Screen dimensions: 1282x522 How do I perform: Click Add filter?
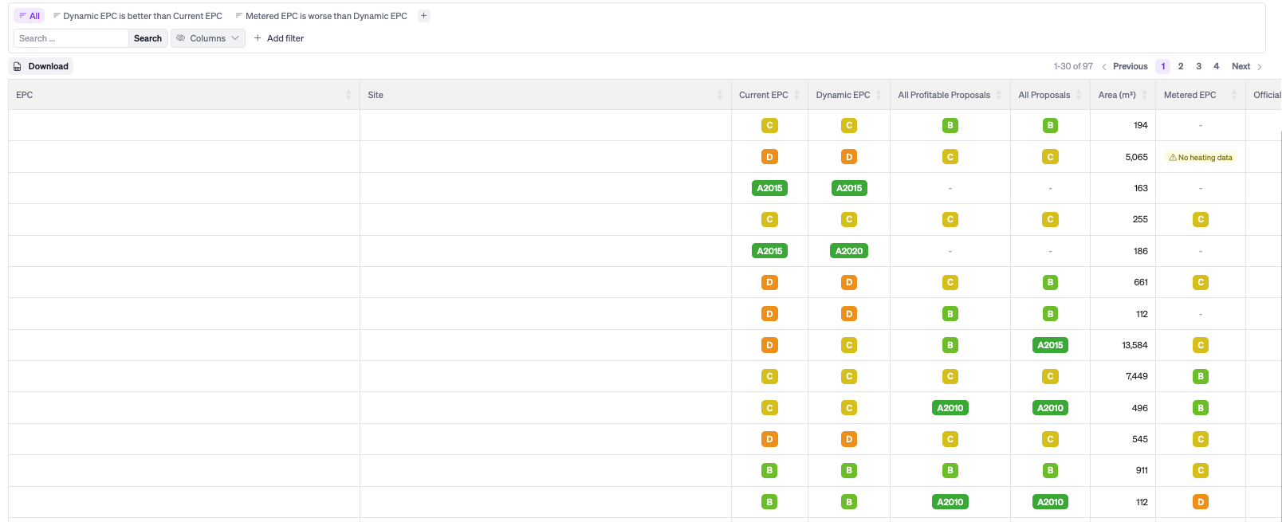(279, 38)
